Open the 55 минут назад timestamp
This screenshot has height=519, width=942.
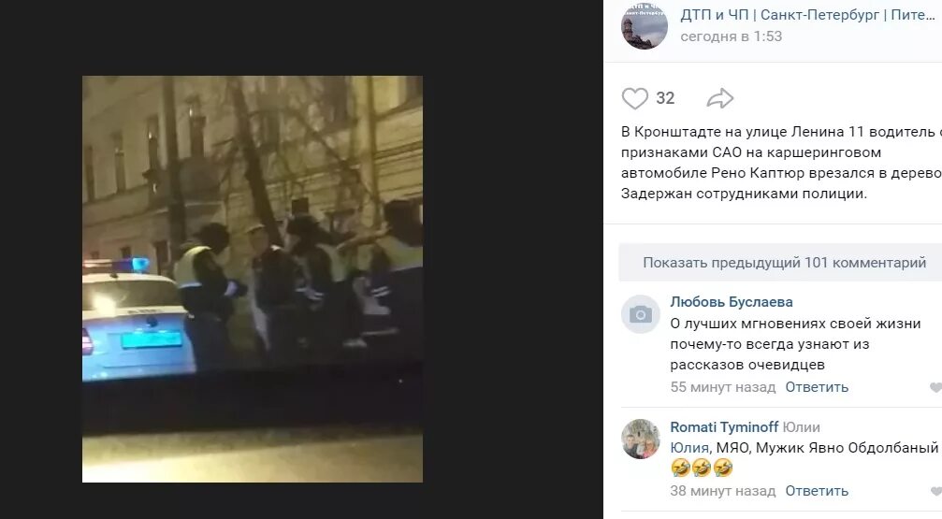(x=723, y=387)
